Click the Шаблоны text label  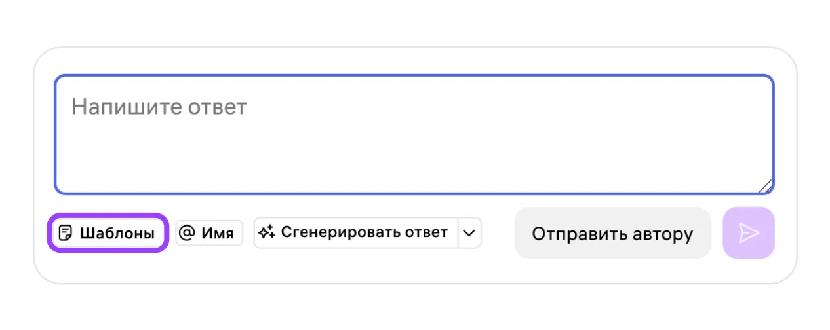pyautogui.click(x=117, y=233)
